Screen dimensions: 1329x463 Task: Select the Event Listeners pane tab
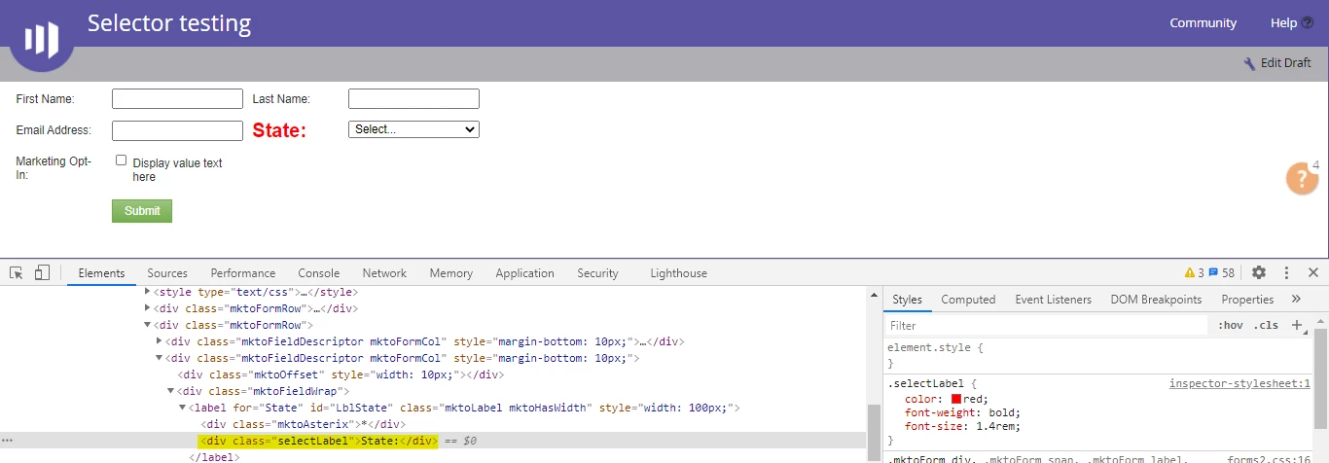[1054, 300]
